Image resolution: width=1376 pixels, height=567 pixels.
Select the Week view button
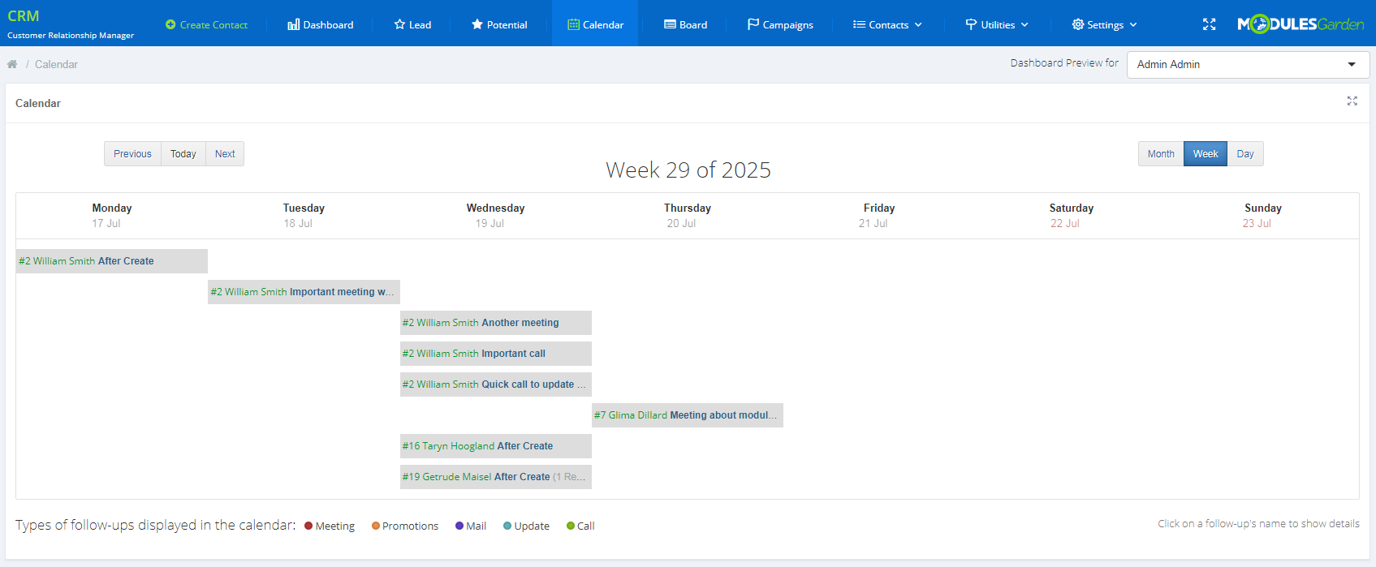coord(1205,154)
